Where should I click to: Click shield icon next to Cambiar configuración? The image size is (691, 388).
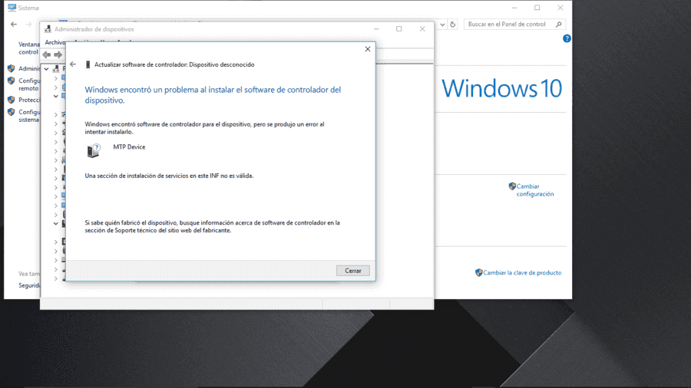click(x=512, y=186)
